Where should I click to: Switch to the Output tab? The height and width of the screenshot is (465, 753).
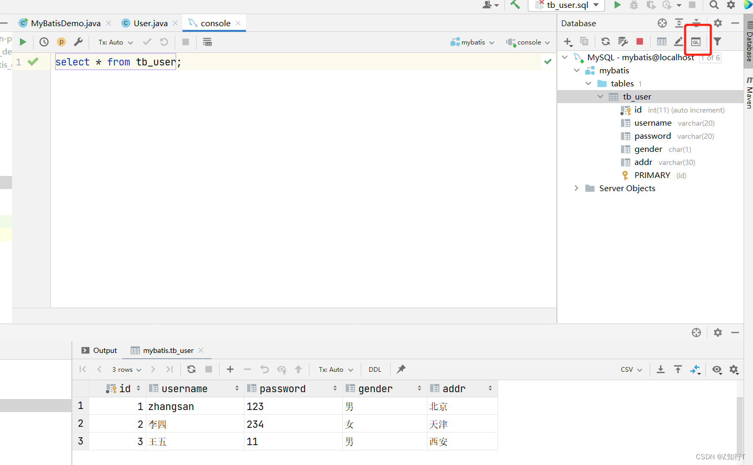tap(100, 350)
